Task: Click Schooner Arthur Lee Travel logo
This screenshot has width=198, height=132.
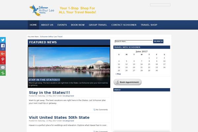Action: pos(42,10)
